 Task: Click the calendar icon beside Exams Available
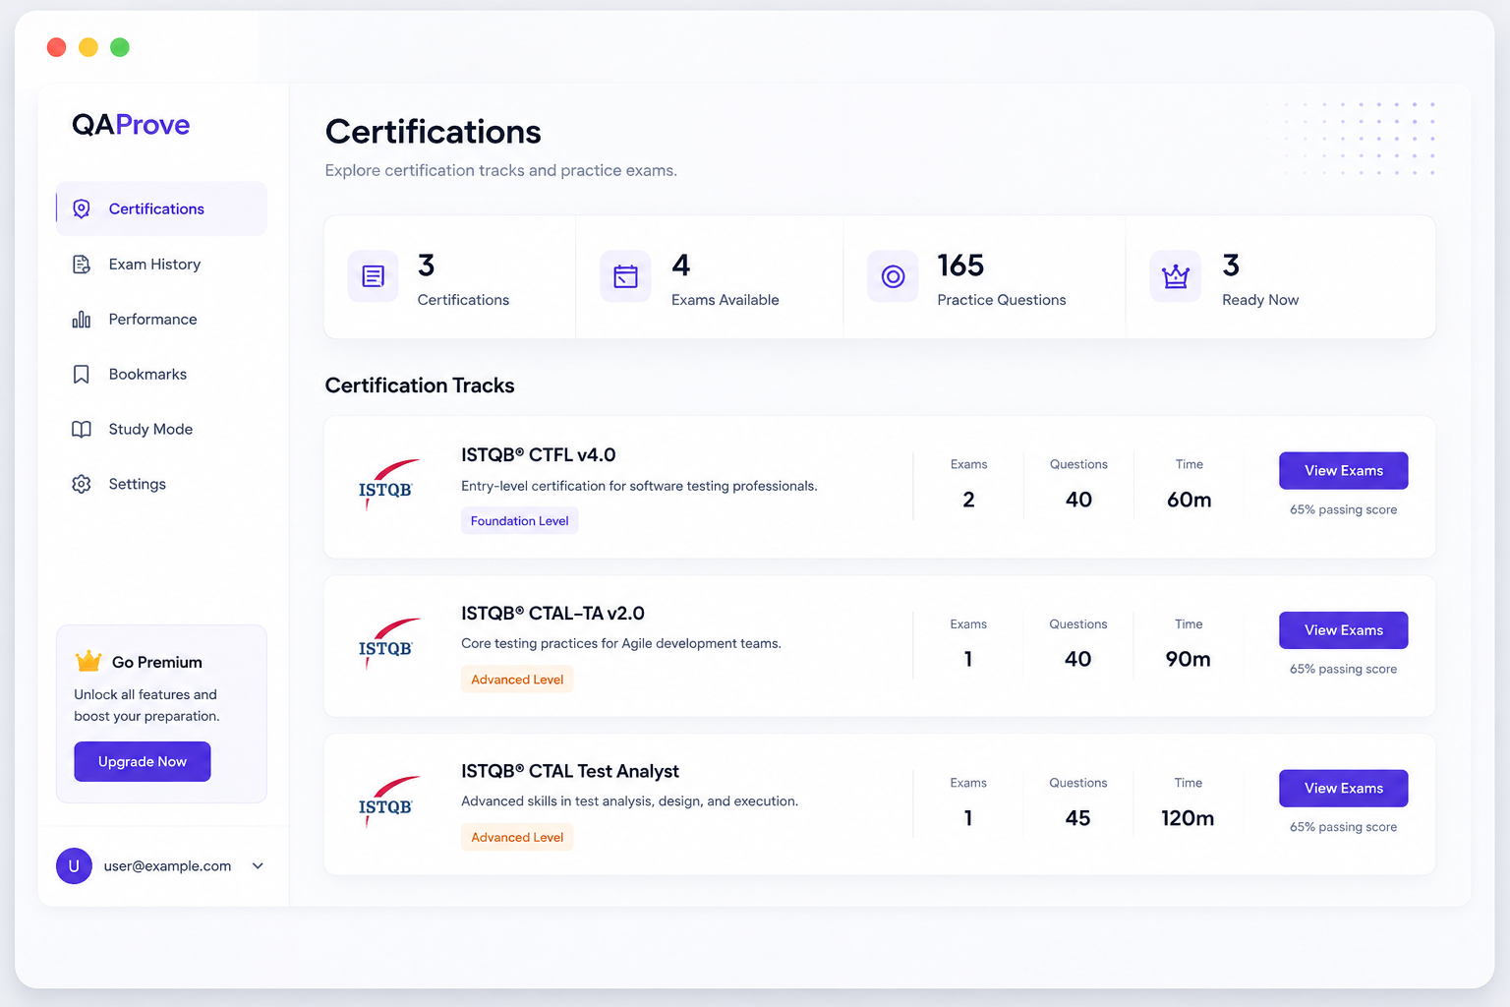625,276
